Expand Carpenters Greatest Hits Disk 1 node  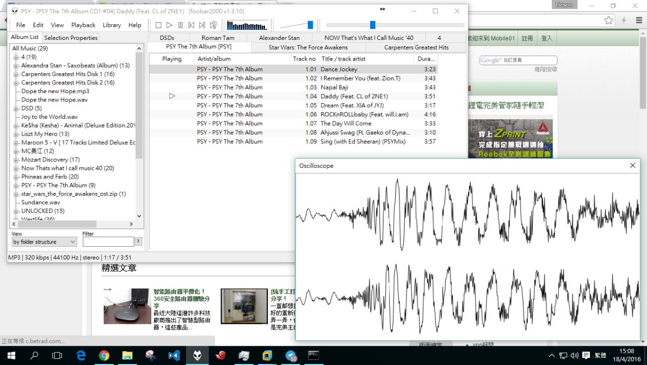click(16, 74)
